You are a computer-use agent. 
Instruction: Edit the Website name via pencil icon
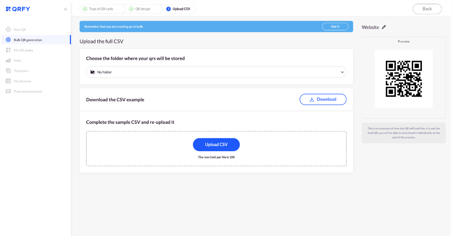(384, 27)
